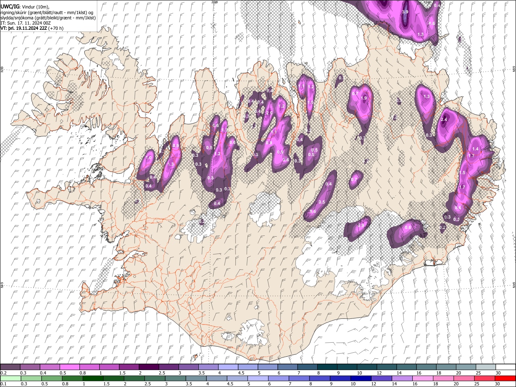
Task: Pick lower legend swatch between 16 and 18
Action: (422, 378)
